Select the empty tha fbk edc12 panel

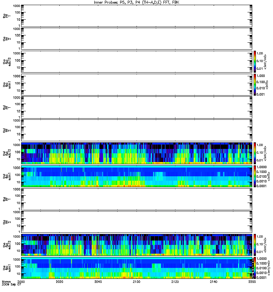point(136,62)
